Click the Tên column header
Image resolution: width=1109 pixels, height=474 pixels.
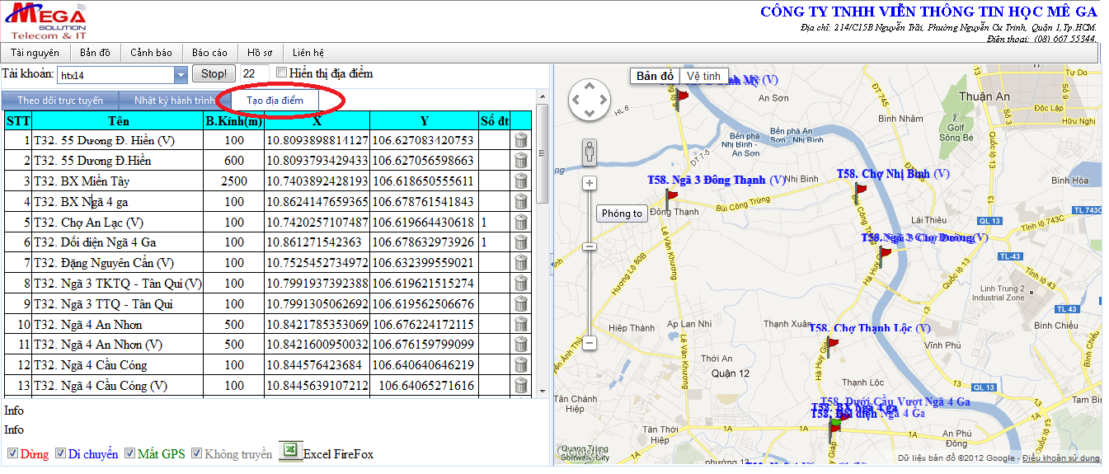click(118, 120)
